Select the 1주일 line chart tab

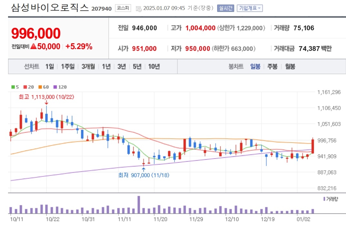68,66
